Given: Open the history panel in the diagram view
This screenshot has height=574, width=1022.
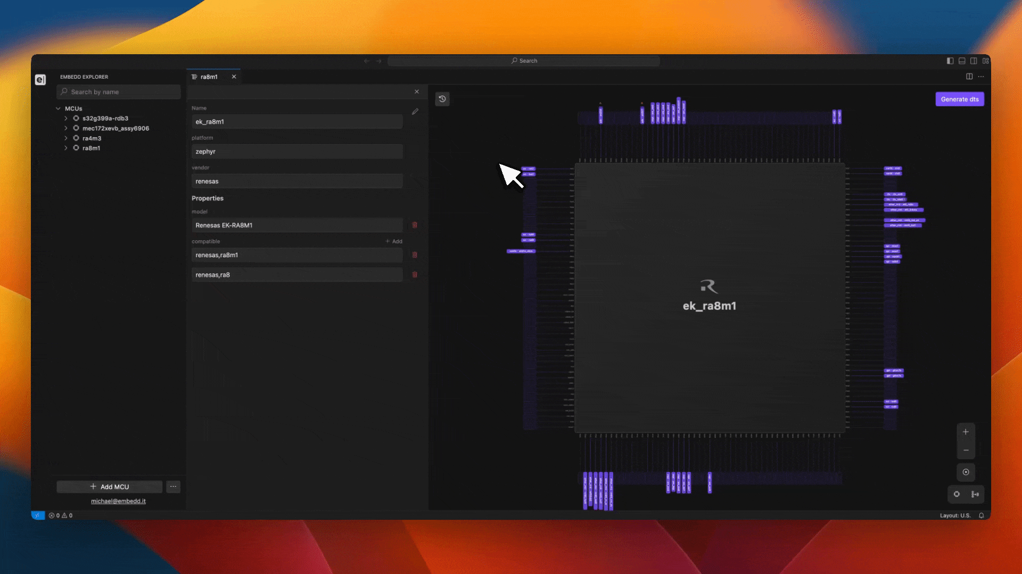Looking at the screenshot, I should tap(442, 99).
